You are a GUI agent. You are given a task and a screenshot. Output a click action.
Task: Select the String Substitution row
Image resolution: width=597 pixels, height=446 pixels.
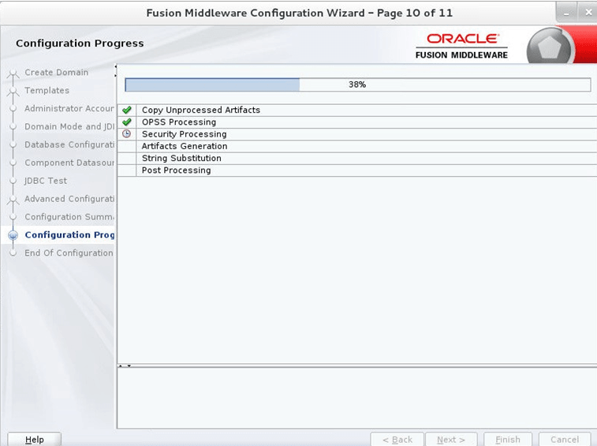357,158
